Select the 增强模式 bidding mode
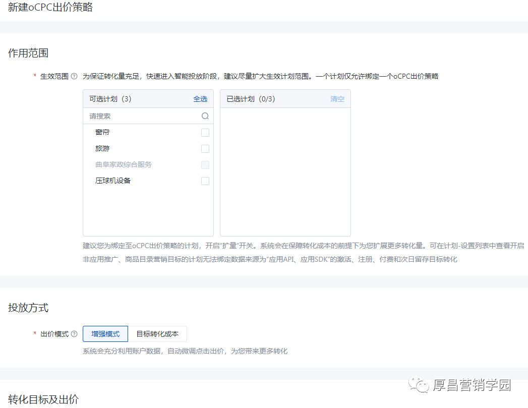 click(x=105, y=334)
